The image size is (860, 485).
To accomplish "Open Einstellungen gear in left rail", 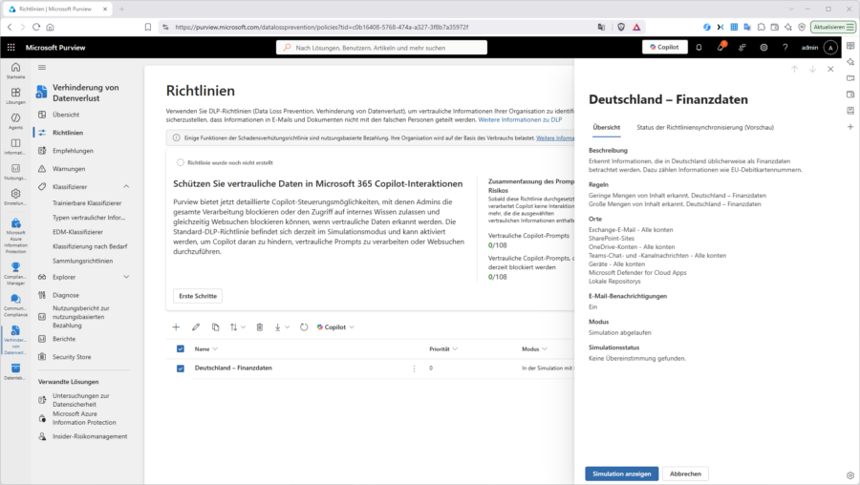I will coord(15,196).
